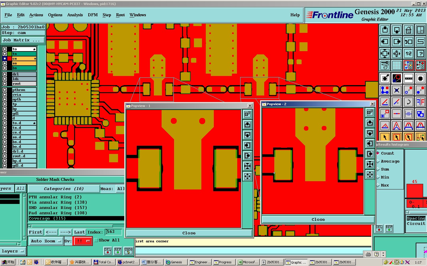Click the snap to intersection X icon
Screen dimensions: 427x266
coord(397,90)
